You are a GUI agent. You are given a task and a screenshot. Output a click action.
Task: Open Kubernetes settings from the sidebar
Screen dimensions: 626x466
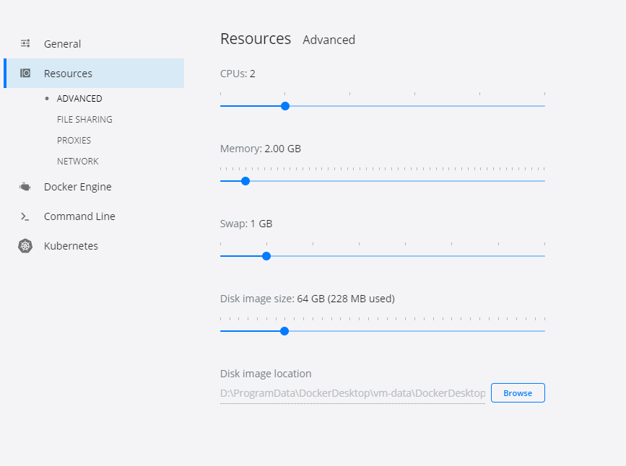71,245
